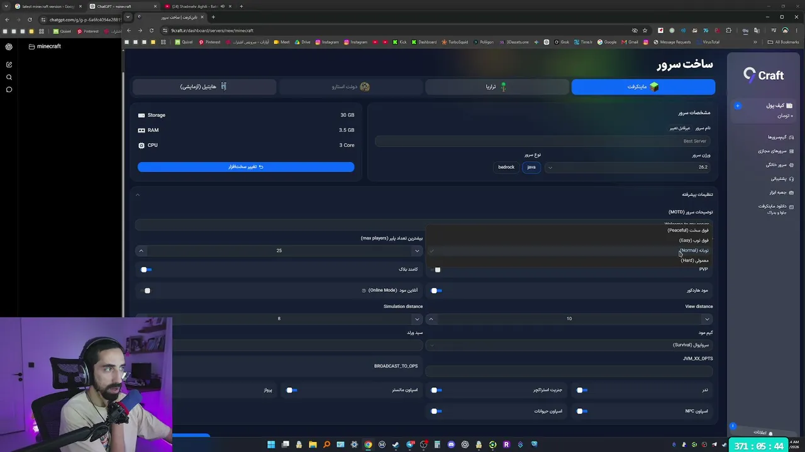The image size is (805, 452).
Task: Open Quixel bookmark
Action: [x=184, y=42]
